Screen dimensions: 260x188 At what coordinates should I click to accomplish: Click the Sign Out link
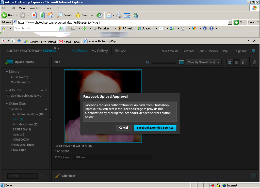click(241, 51)
